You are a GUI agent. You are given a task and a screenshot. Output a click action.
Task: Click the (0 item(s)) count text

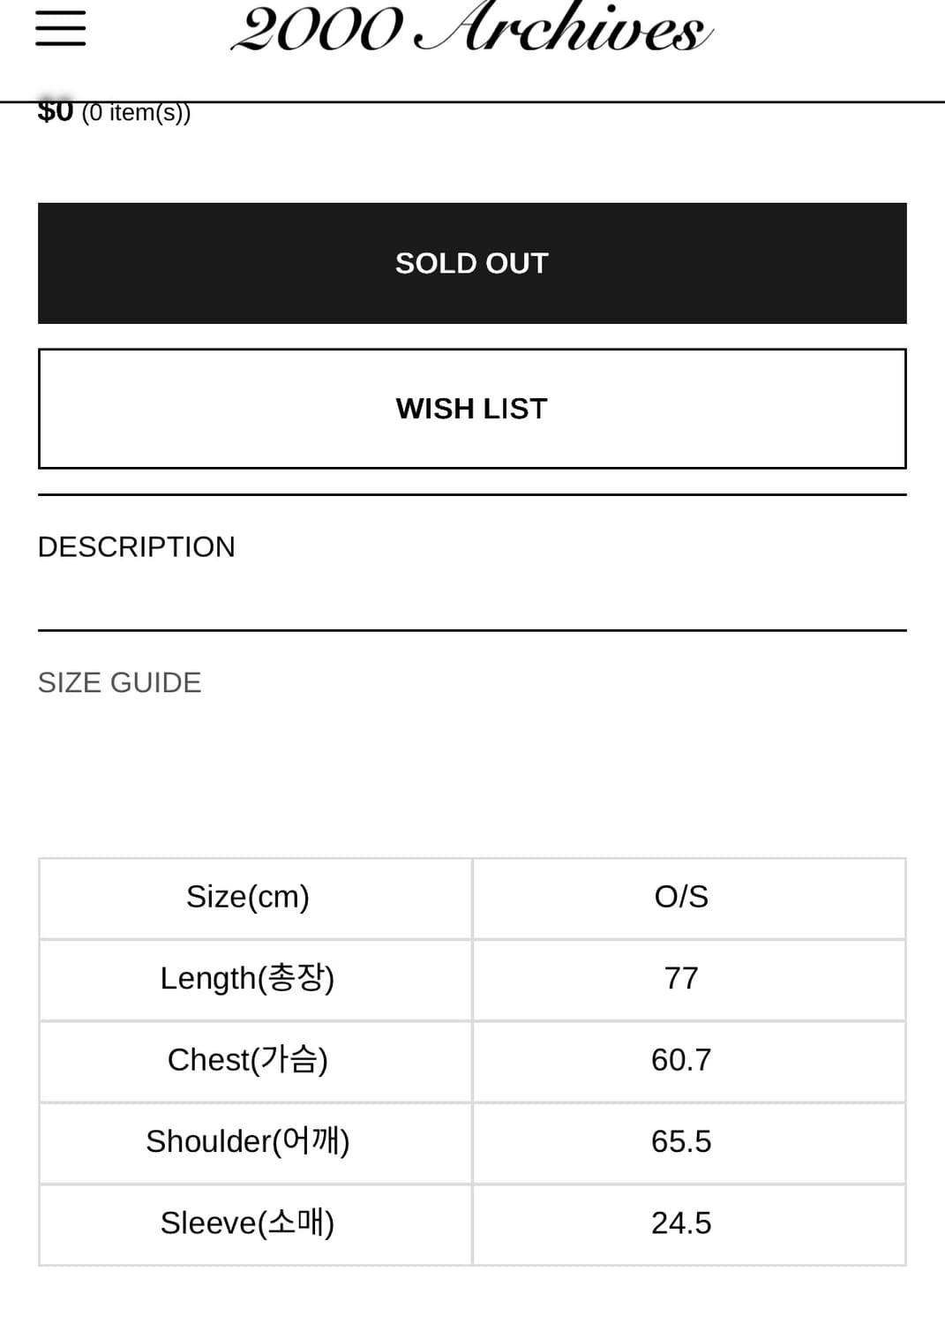137,113
